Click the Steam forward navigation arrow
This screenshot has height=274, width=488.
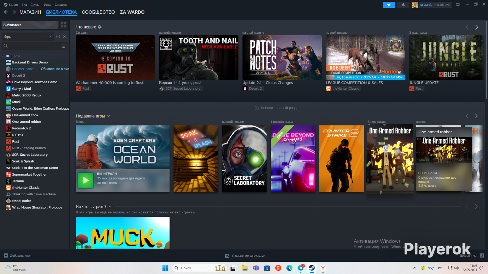[x=14, y=12]
